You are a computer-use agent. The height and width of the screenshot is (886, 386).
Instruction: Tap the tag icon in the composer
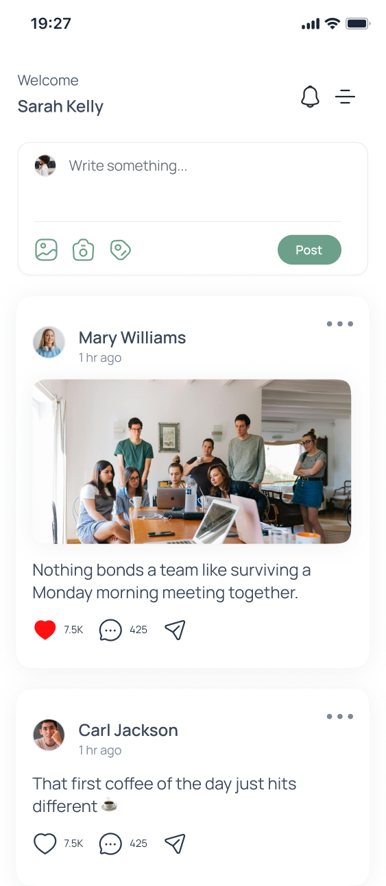(121, 249)
